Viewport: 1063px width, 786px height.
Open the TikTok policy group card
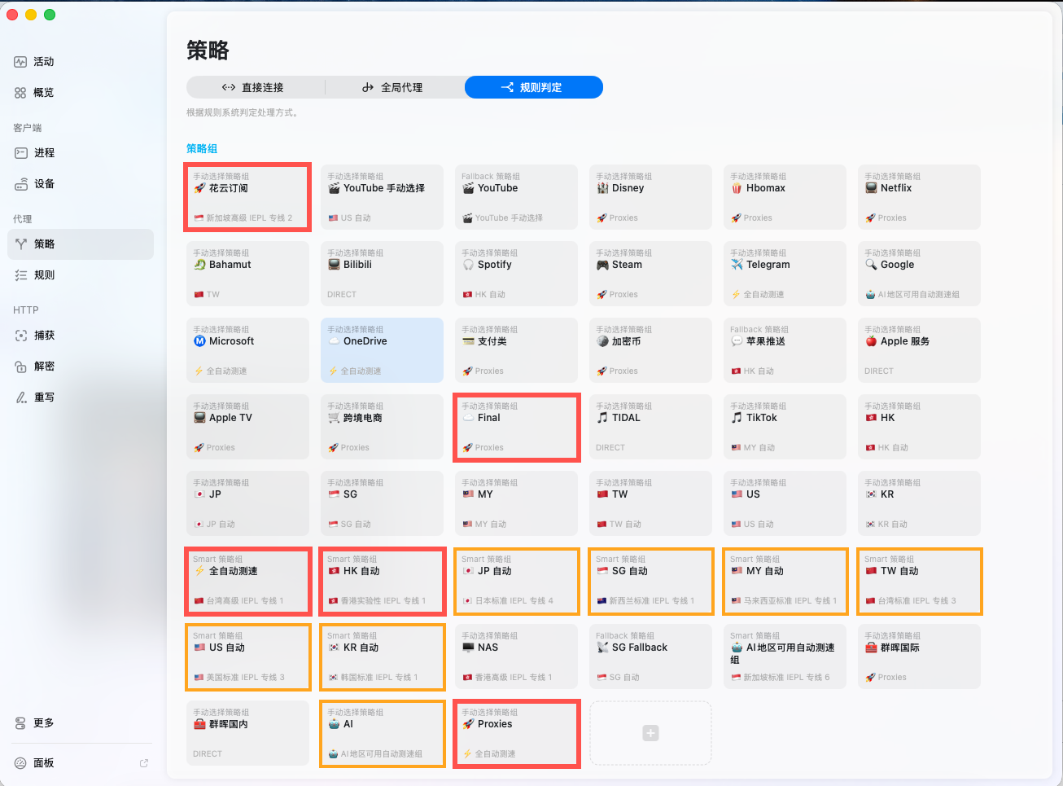click(x=785, y=427)
